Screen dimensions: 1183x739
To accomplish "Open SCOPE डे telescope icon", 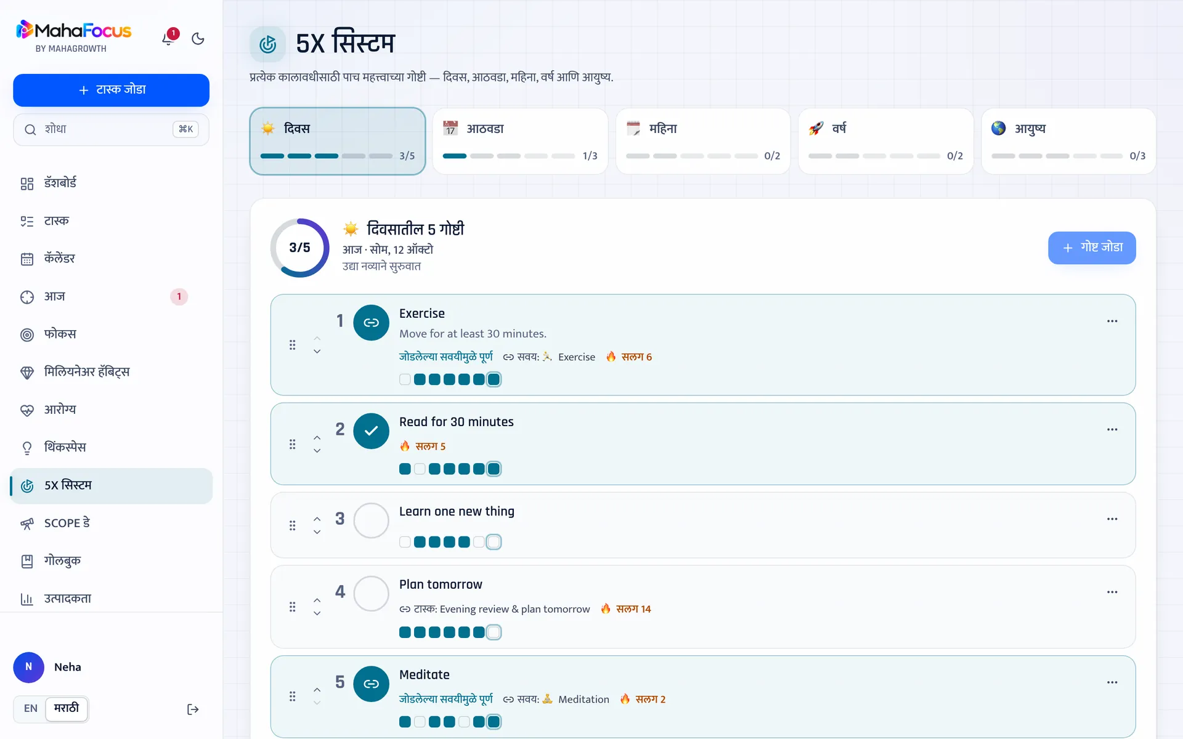I will point(27,523).
